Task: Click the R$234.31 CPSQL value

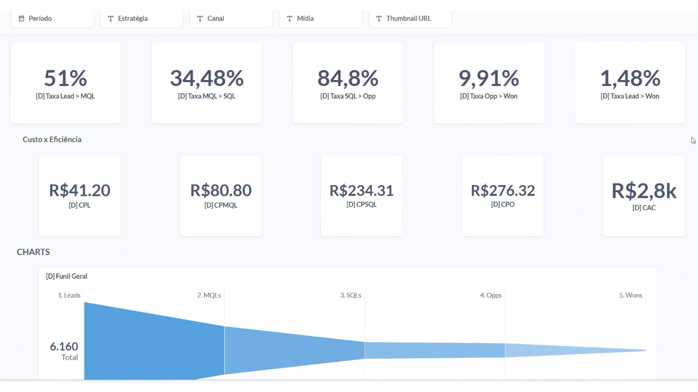Action: [362, 191]
